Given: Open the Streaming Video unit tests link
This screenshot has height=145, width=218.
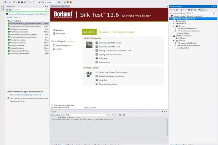Looking at the screenshot, I should point(28,14).
